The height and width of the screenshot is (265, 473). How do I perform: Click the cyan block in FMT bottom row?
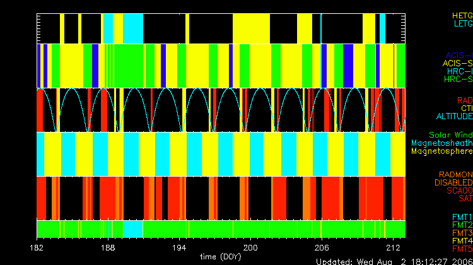click(x=132, y=228)
